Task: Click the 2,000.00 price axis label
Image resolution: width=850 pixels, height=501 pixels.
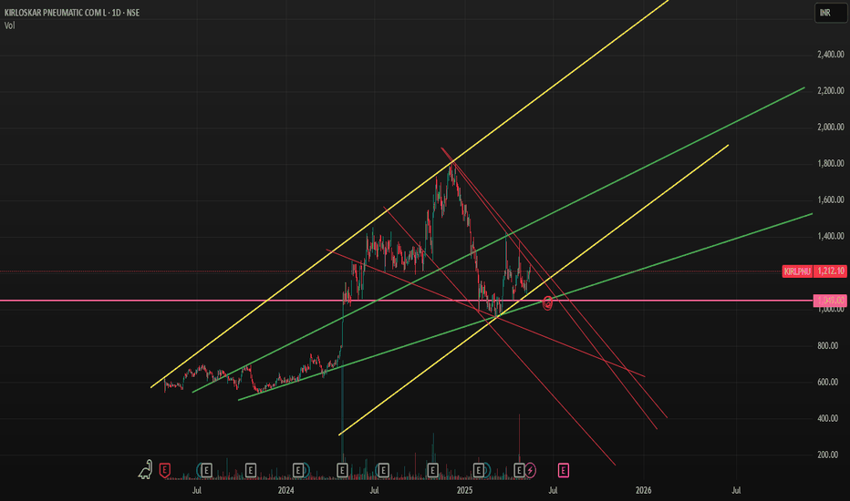Action: [x=831, y=127]
